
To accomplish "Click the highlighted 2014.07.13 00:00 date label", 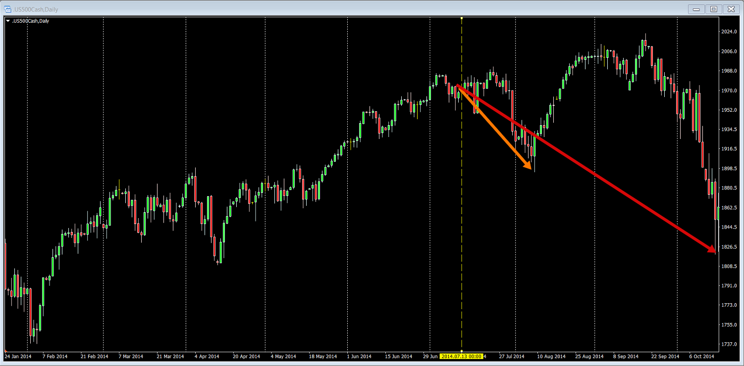I will tap(461, 356).
